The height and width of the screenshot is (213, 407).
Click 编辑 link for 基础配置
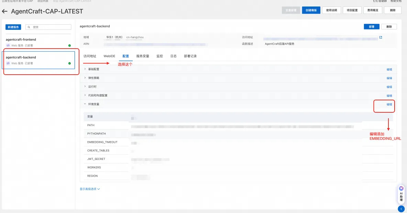[x=389, y=70]
